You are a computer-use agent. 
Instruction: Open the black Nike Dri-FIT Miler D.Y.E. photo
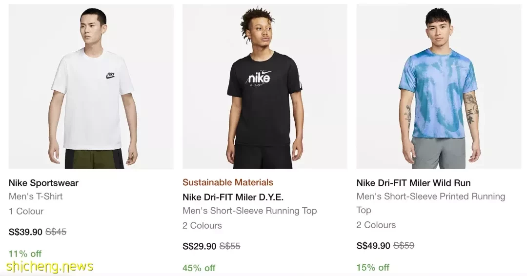click(x=265, y=86)
